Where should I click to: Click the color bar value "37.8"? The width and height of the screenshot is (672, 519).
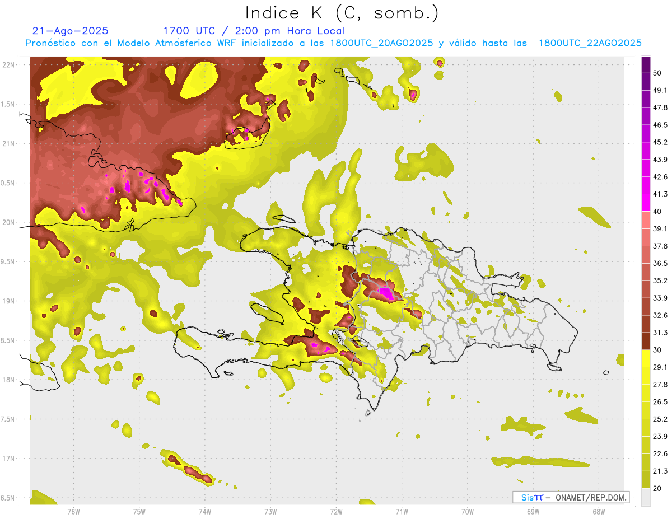(x=660, y=246)
